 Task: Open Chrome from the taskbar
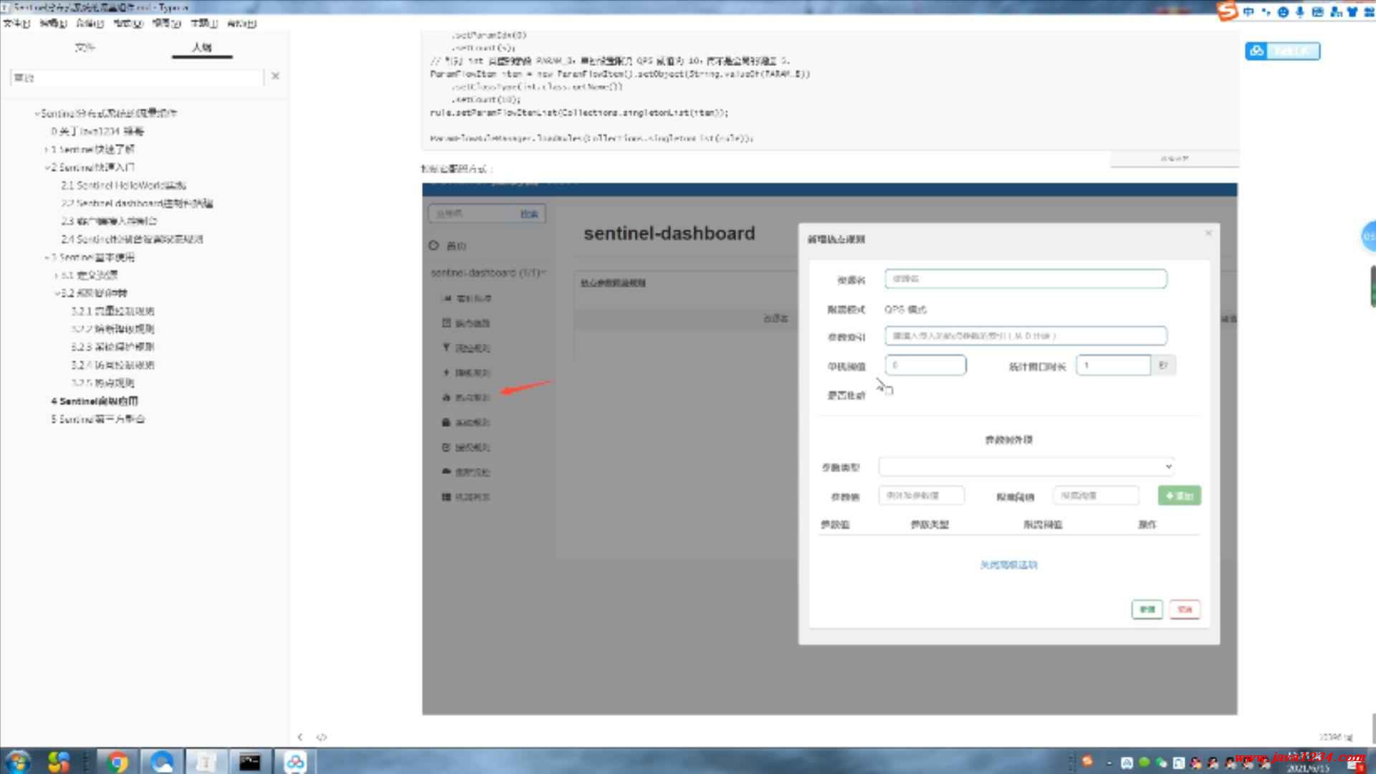click(x=117, y=762)
